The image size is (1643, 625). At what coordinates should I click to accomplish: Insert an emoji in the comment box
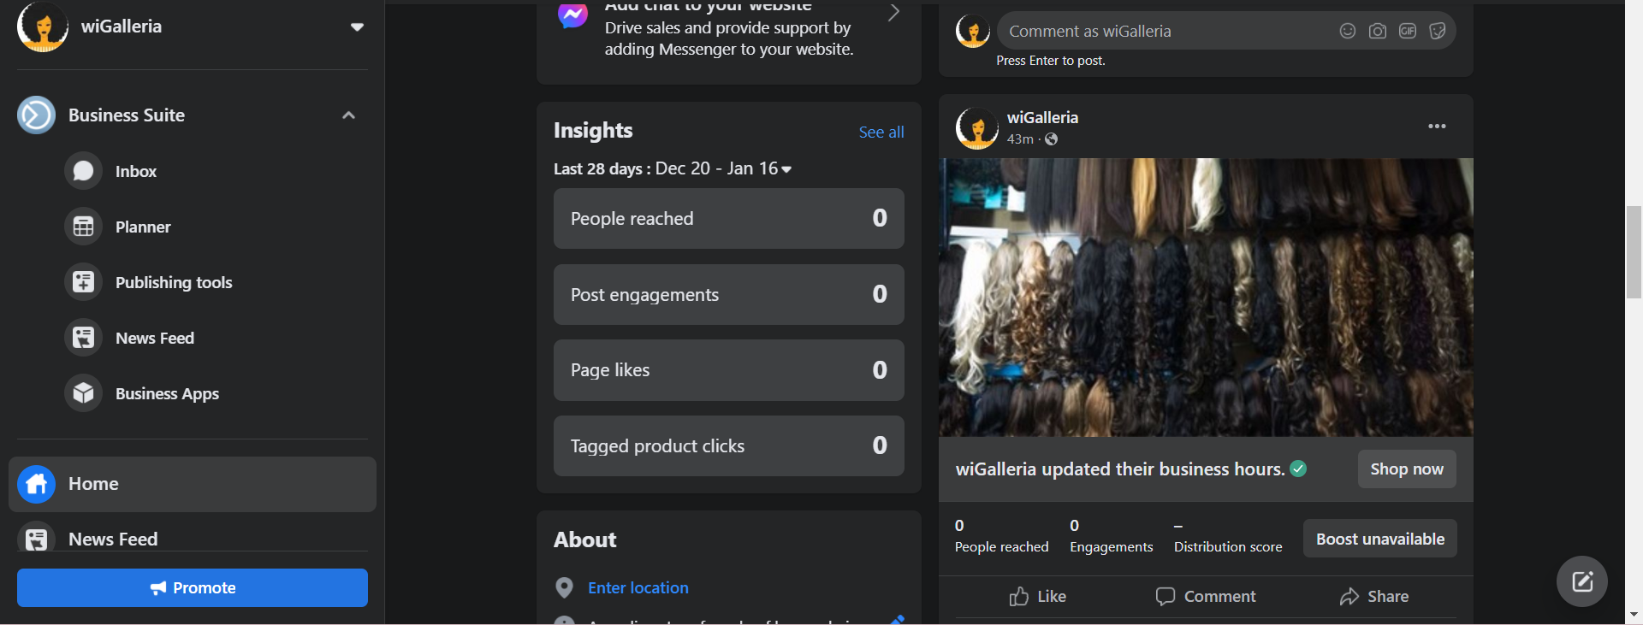pyautogui.click(x=1348, y=31)
